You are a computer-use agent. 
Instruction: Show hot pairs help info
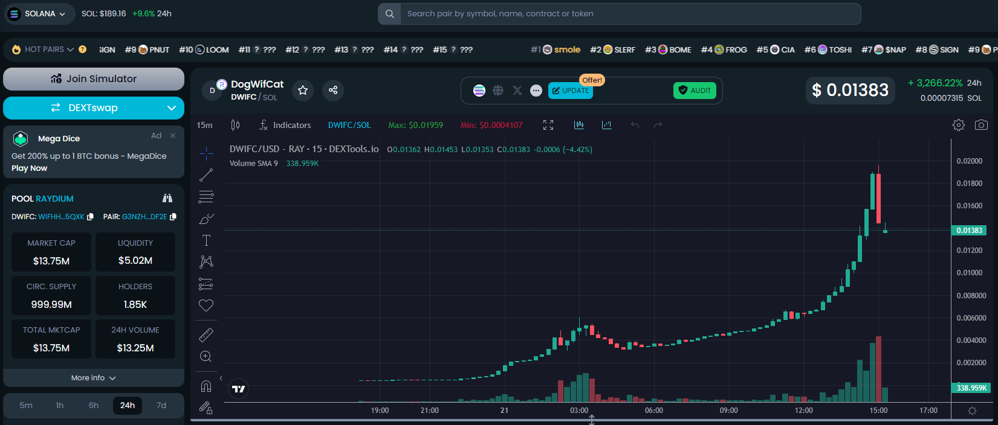click(x=82, y=50)
